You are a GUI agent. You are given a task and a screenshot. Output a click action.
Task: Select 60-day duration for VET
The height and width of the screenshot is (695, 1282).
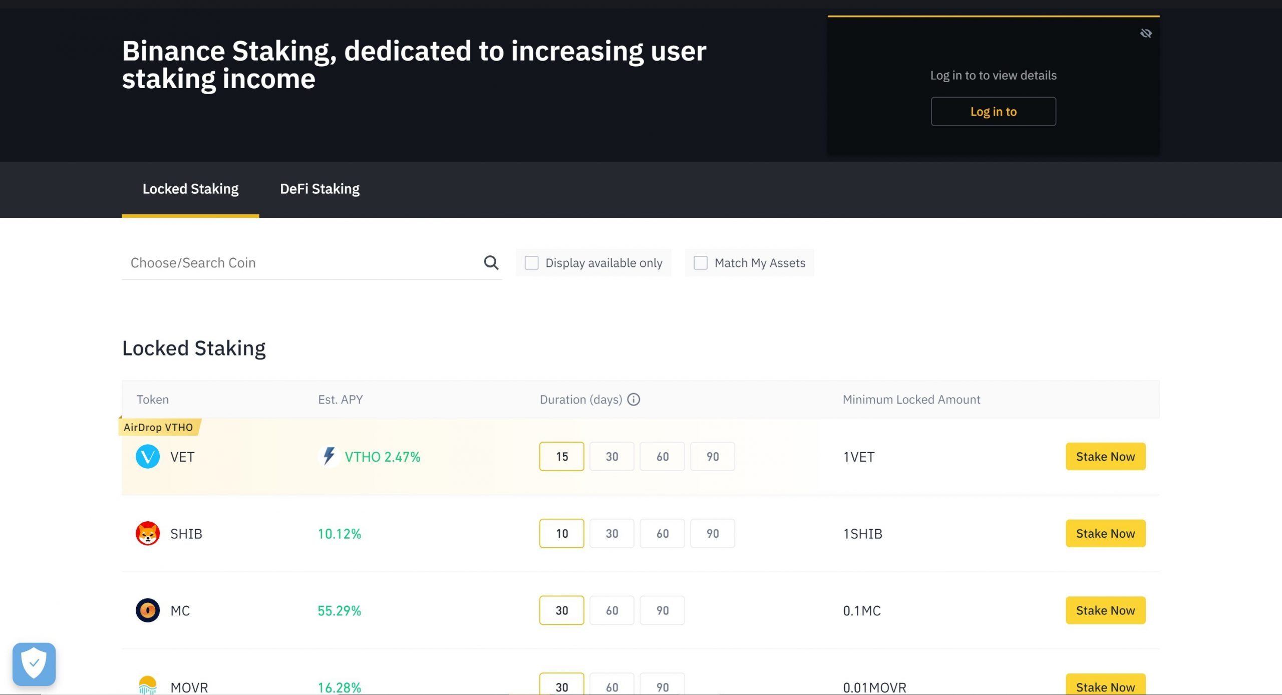point(663,457)
